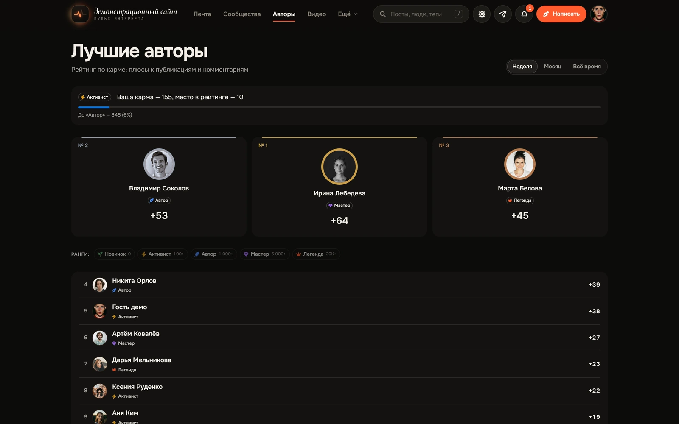Open Дарья Мельникова's name in the list
The image size is (679, 424).
pyautogui.click(x=142, y=360)
